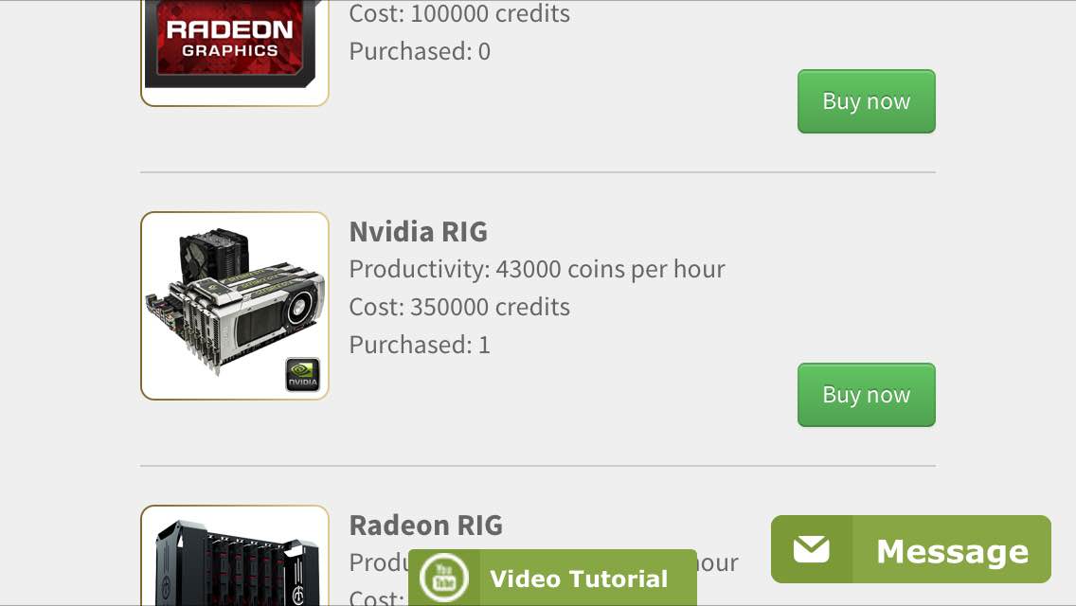Click the Radeon RIG heading

point(425,526)
